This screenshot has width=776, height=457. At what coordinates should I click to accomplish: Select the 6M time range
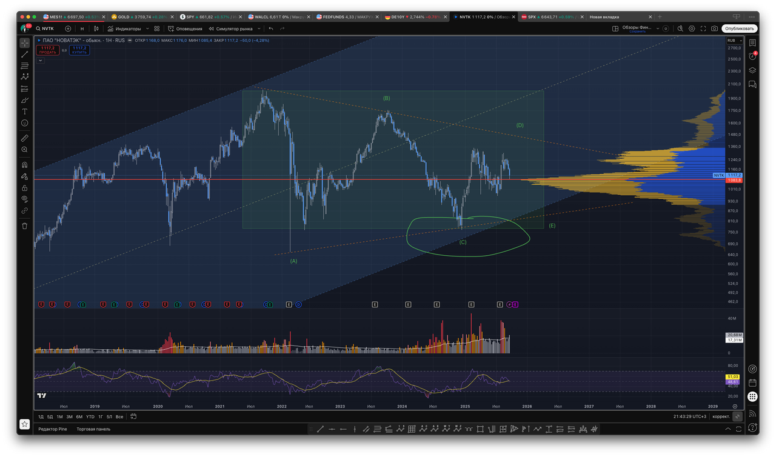[79, 416]
